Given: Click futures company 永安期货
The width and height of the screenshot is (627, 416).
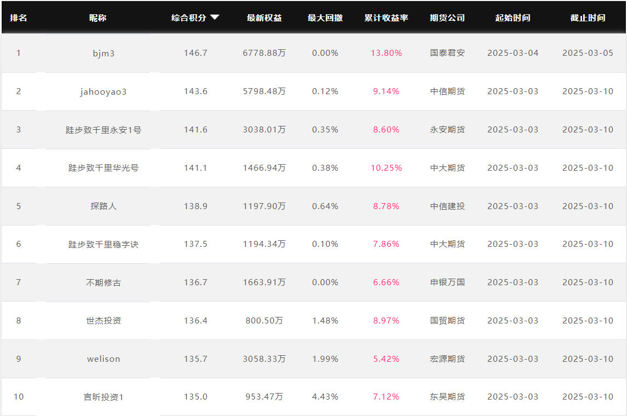Looking at the screenshot, I should pyautogui.click(x=447, y=130).
